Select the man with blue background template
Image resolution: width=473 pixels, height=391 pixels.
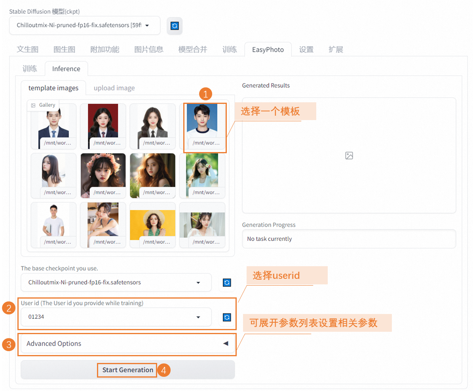pos(202,126)
